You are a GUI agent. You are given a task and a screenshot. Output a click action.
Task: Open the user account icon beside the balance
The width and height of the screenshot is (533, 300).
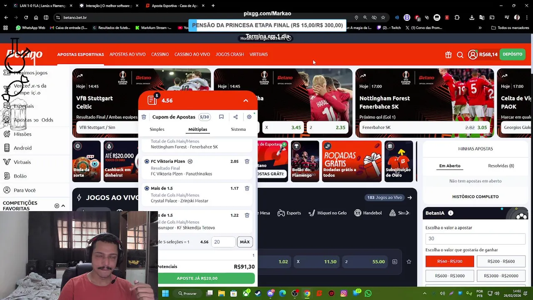(x=473, y=55)
